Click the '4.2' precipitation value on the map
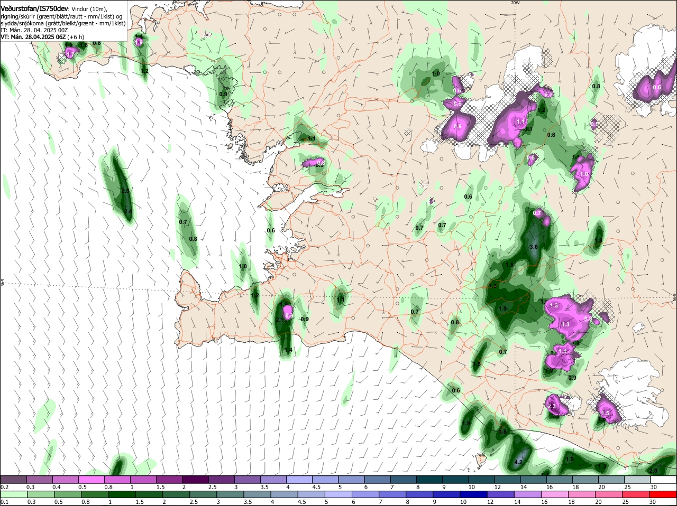The image size is (677, 506). click(518, 462)
